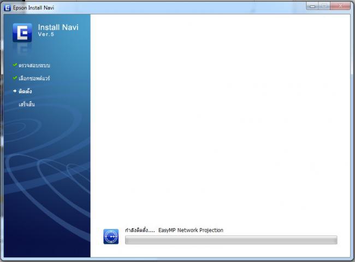Screen dimensions: 355x262
Task: Click the Epson title bar icon
Action: [x=7, y=8]
